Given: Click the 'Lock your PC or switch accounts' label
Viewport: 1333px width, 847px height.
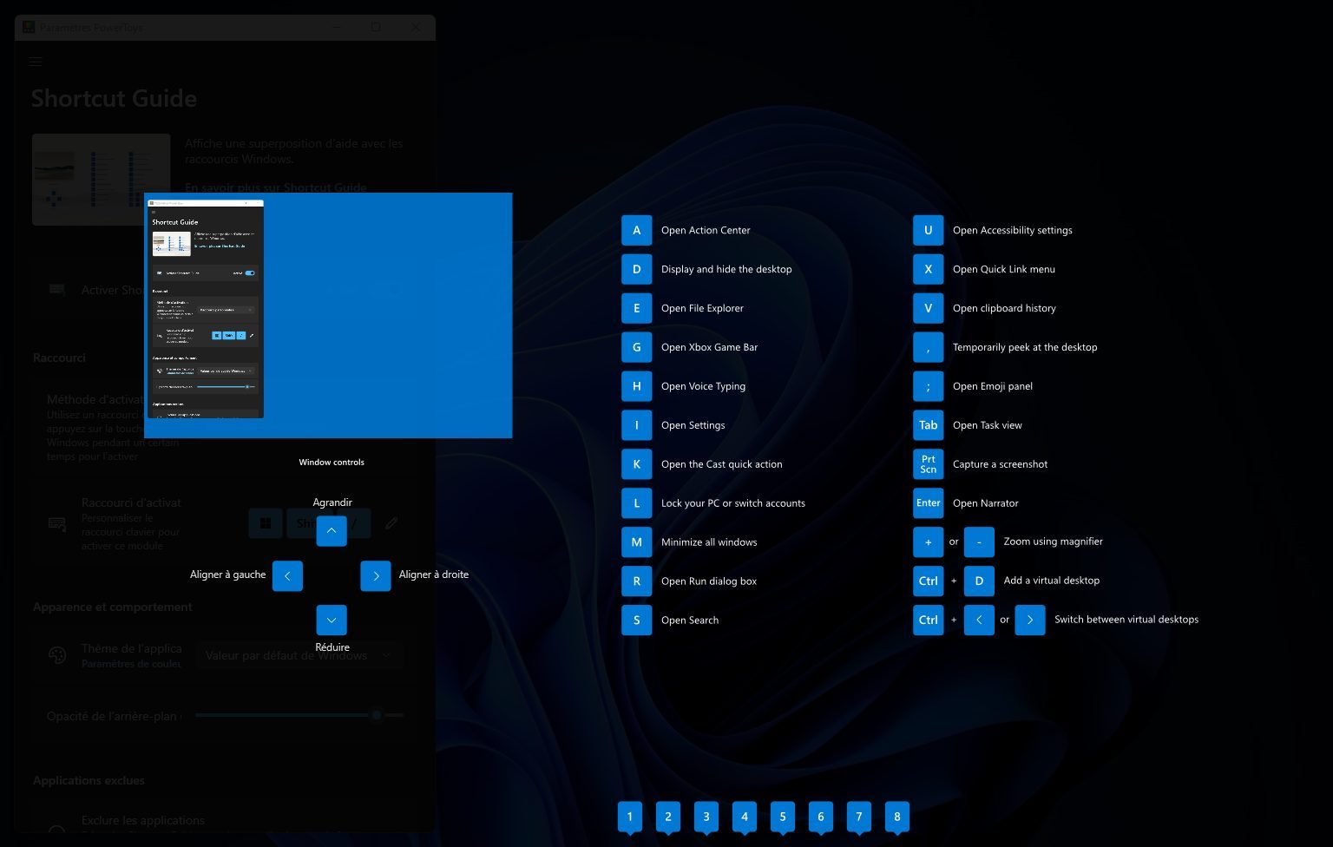Looking at the screenshot, I should pos(733,503).
